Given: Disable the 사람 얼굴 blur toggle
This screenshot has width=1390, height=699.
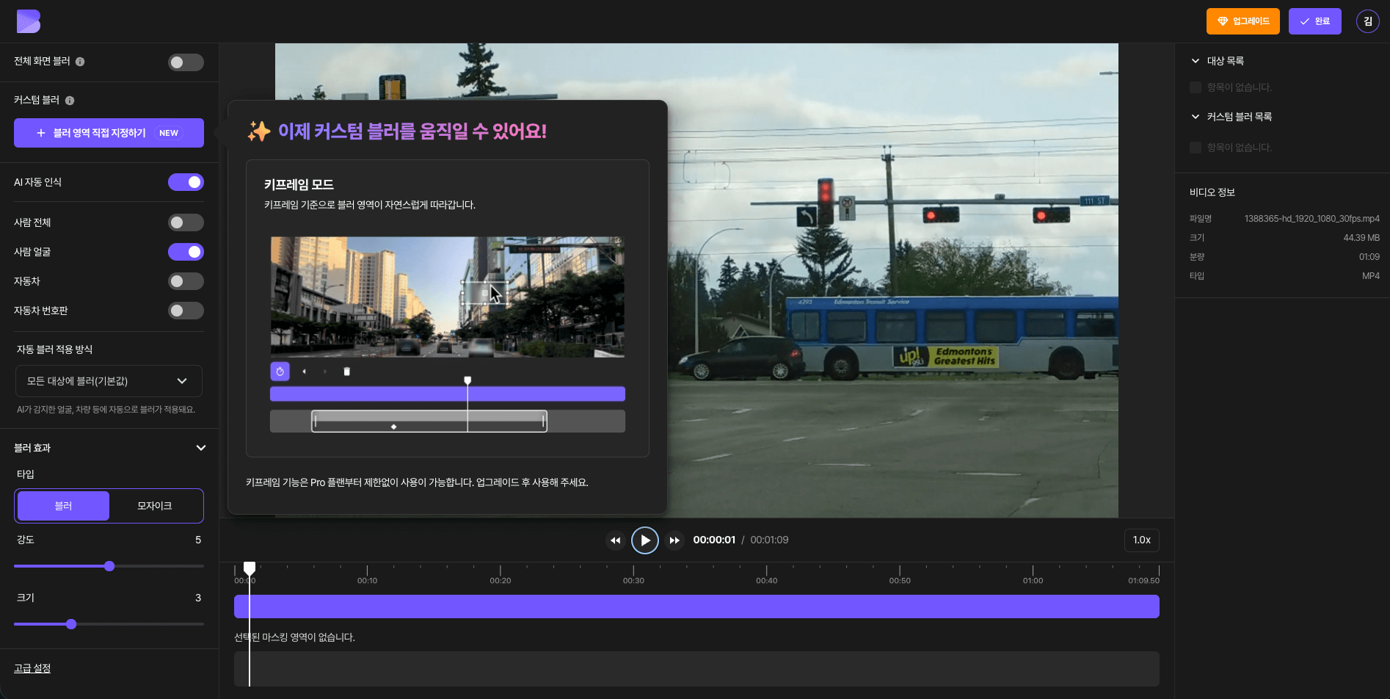Looking at the screenshot, I should 186,252.
